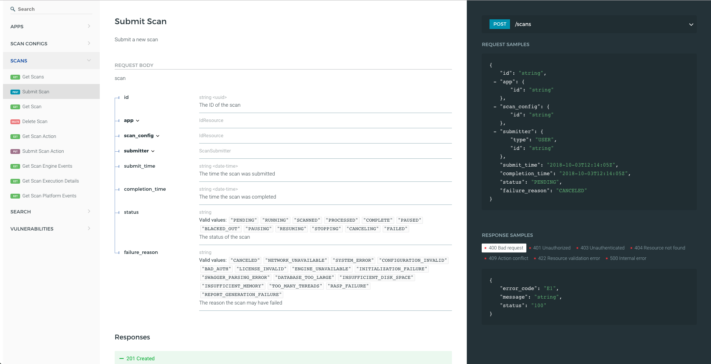Show the 500 Internal error sample

(x=628, y=258)
